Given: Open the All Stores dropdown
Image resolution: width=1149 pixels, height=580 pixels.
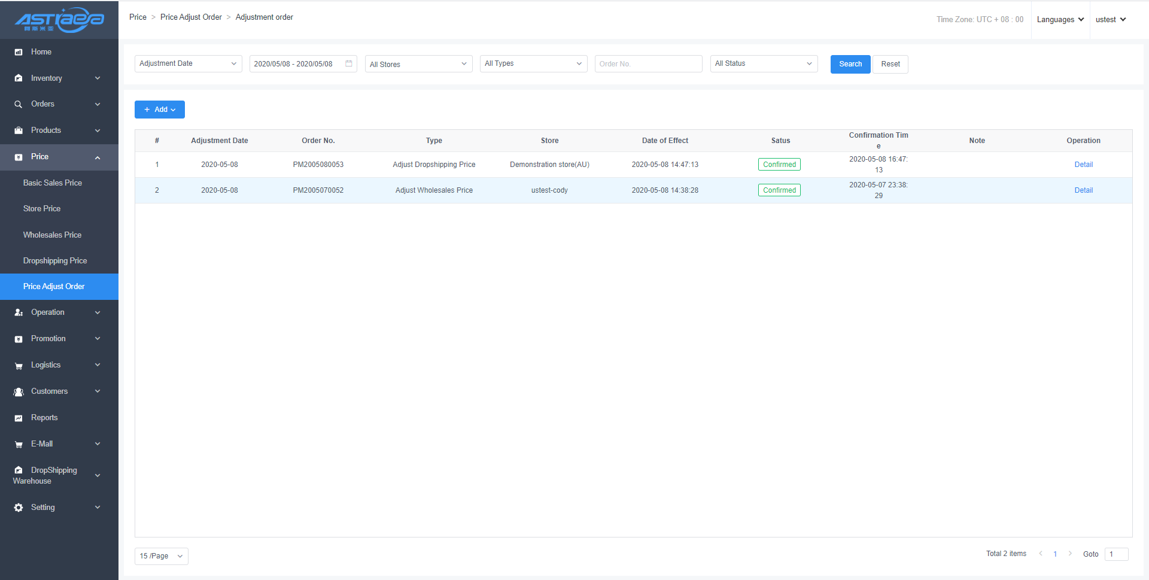Looking at the screenshot, I should tap(418, 64).
